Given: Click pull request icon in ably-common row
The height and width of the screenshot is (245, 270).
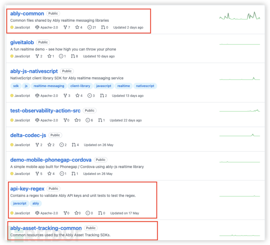Looking at the screenshot, I should [x=103, y=27].
